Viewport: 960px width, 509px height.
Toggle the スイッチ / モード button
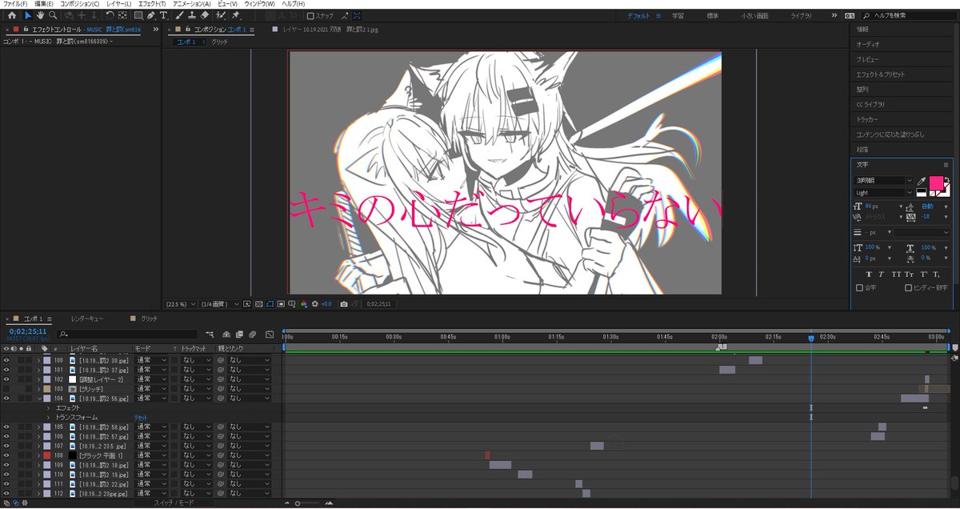click(x=174, y=503)
